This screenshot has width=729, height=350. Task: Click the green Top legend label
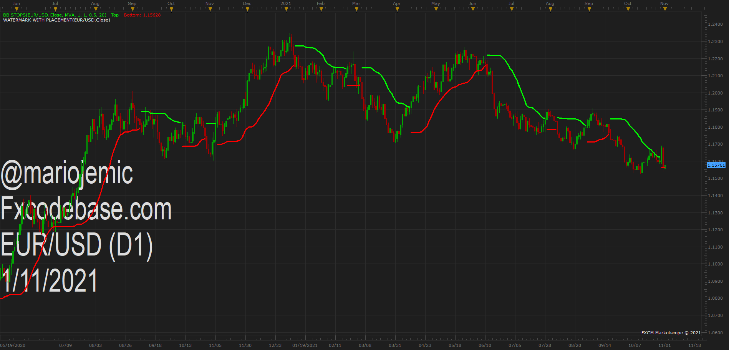115,15
